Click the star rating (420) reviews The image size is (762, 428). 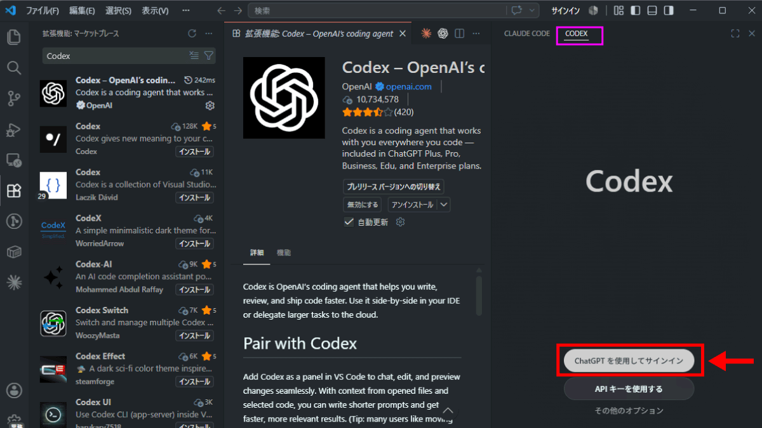pyautogui.click(x=378, y=112)
